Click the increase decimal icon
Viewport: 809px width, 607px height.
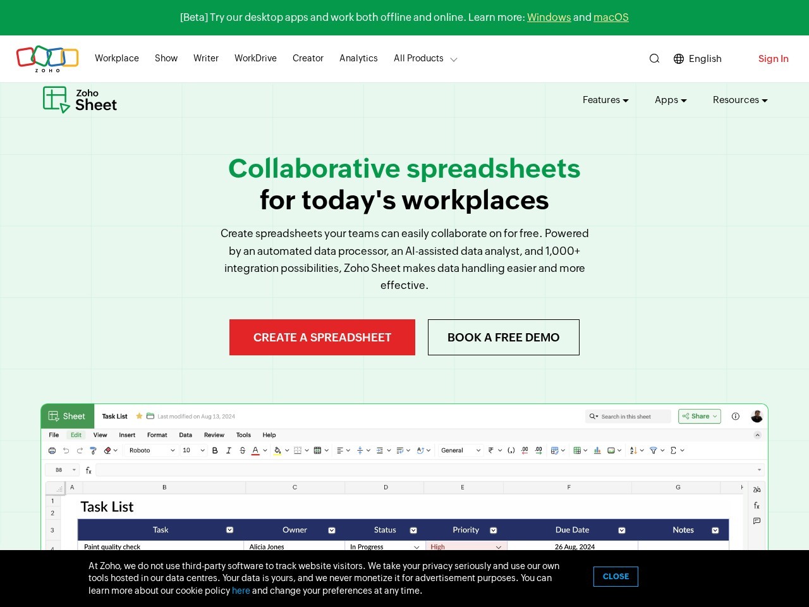point(538,450)
